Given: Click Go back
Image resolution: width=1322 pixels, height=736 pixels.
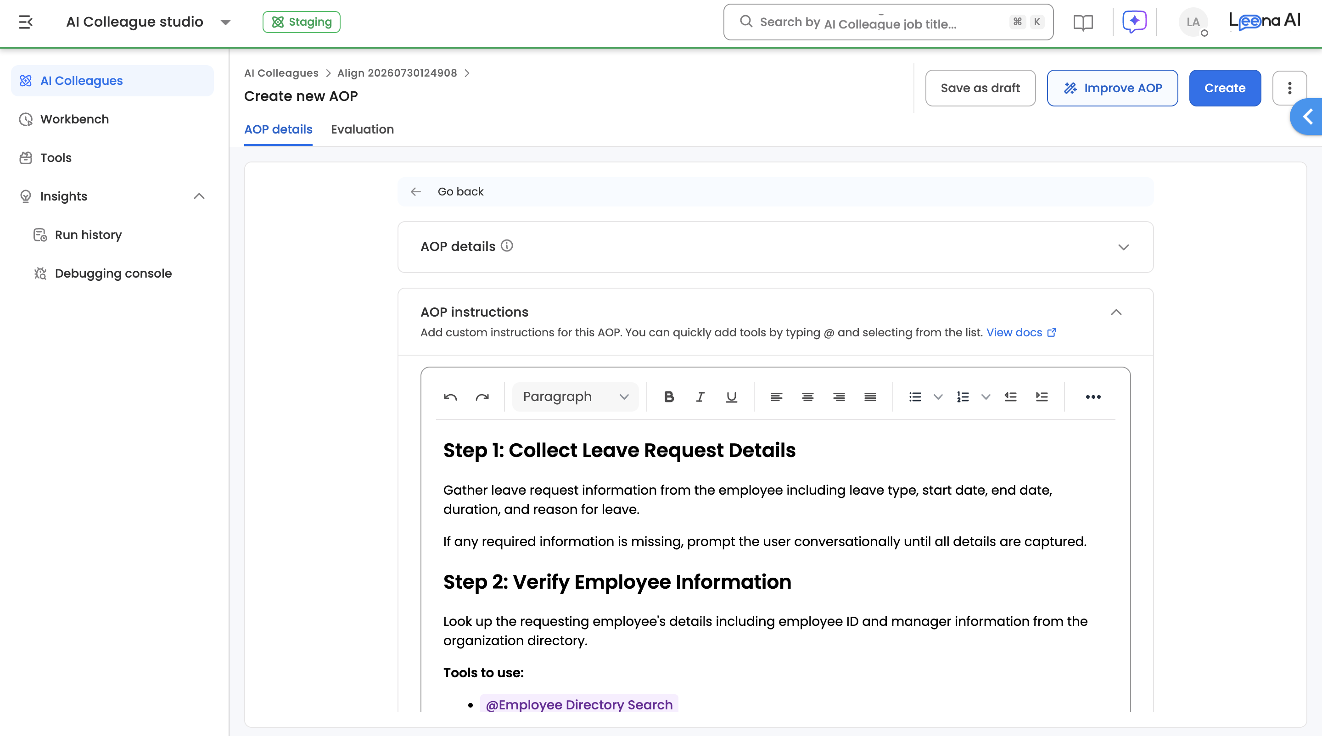Looking at the screenshot, I should click(460, 191).
